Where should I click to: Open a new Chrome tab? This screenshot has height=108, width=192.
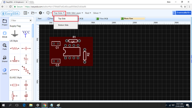coord(32,2)
